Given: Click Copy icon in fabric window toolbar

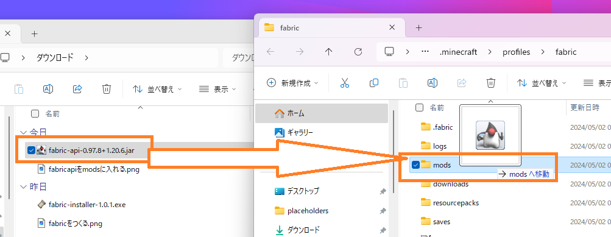Looking at the screenshot, I should point(373,83).
